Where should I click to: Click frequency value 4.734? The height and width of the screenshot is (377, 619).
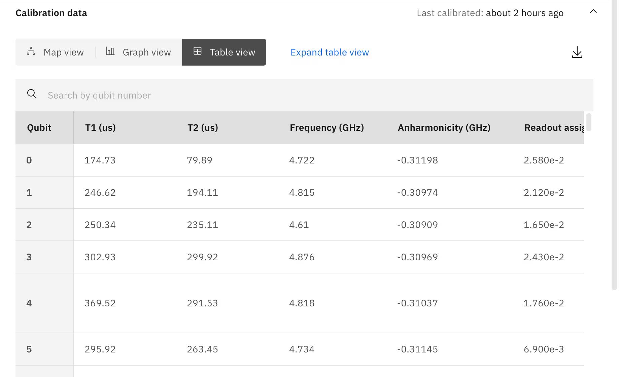point(302,349)
